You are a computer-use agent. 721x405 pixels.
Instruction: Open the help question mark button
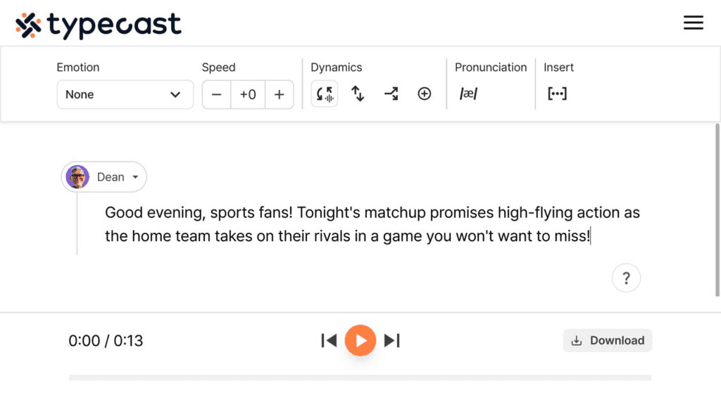(626, 278)
